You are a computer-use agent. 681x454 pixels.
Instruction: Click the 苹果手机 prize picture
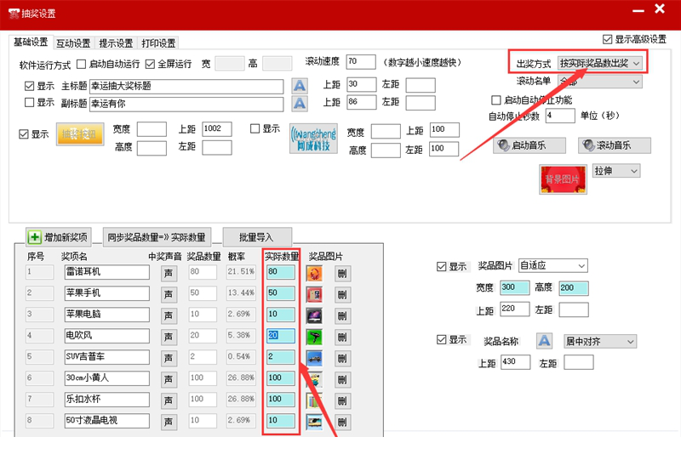(x=314, y=294)
